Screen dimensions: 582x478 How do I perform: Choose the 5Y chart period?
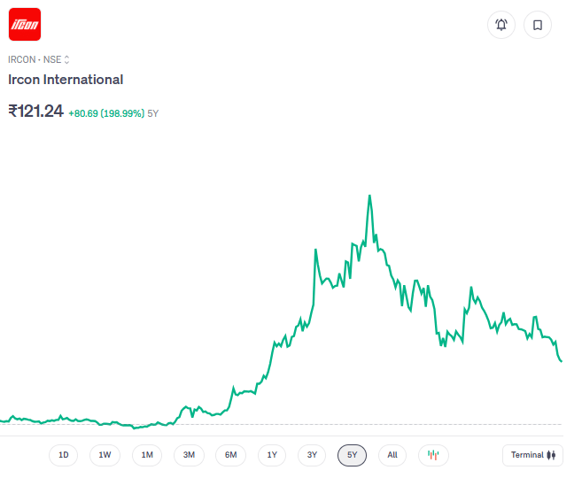pyautogui.click(x=352, y=455)
